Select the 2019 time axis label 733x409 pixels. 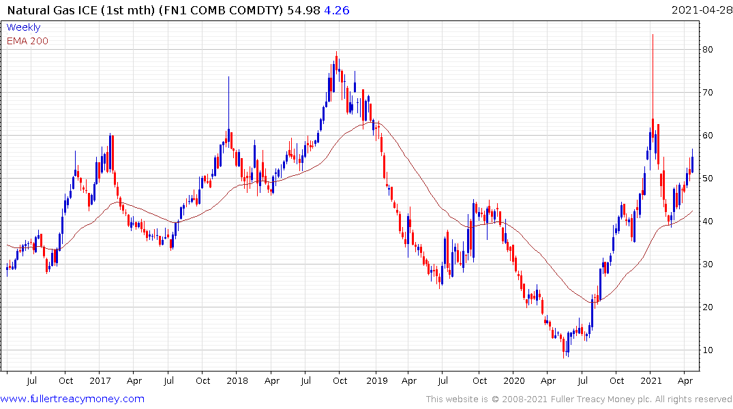(x=377, y=381)
